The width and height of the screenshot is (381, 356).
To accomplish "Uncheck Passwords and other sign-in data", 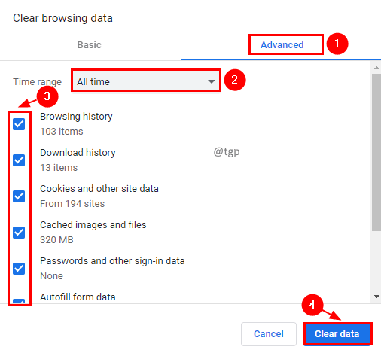I will pyautogui.click(x=19, y=269).
